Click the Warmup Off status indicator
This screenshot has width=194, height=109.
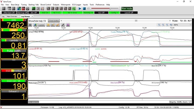click(x=22, y=13)
